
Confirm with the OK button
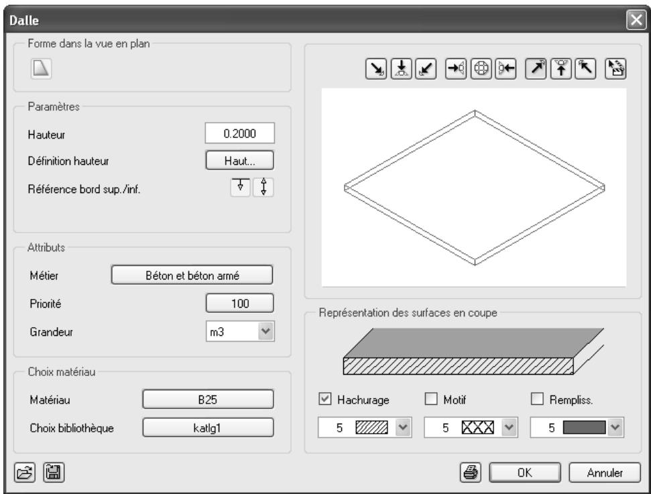pos(525,473)
